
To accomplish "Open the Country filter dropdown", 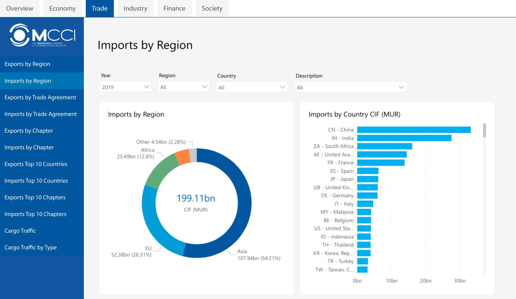I will pyautogui.click(x=252, y=88).
